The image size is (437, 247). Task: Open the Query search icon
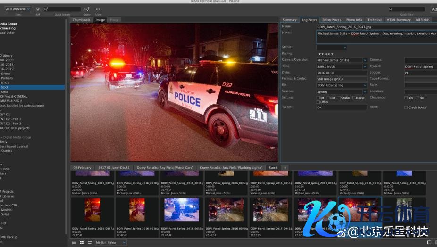coord(87,9)
